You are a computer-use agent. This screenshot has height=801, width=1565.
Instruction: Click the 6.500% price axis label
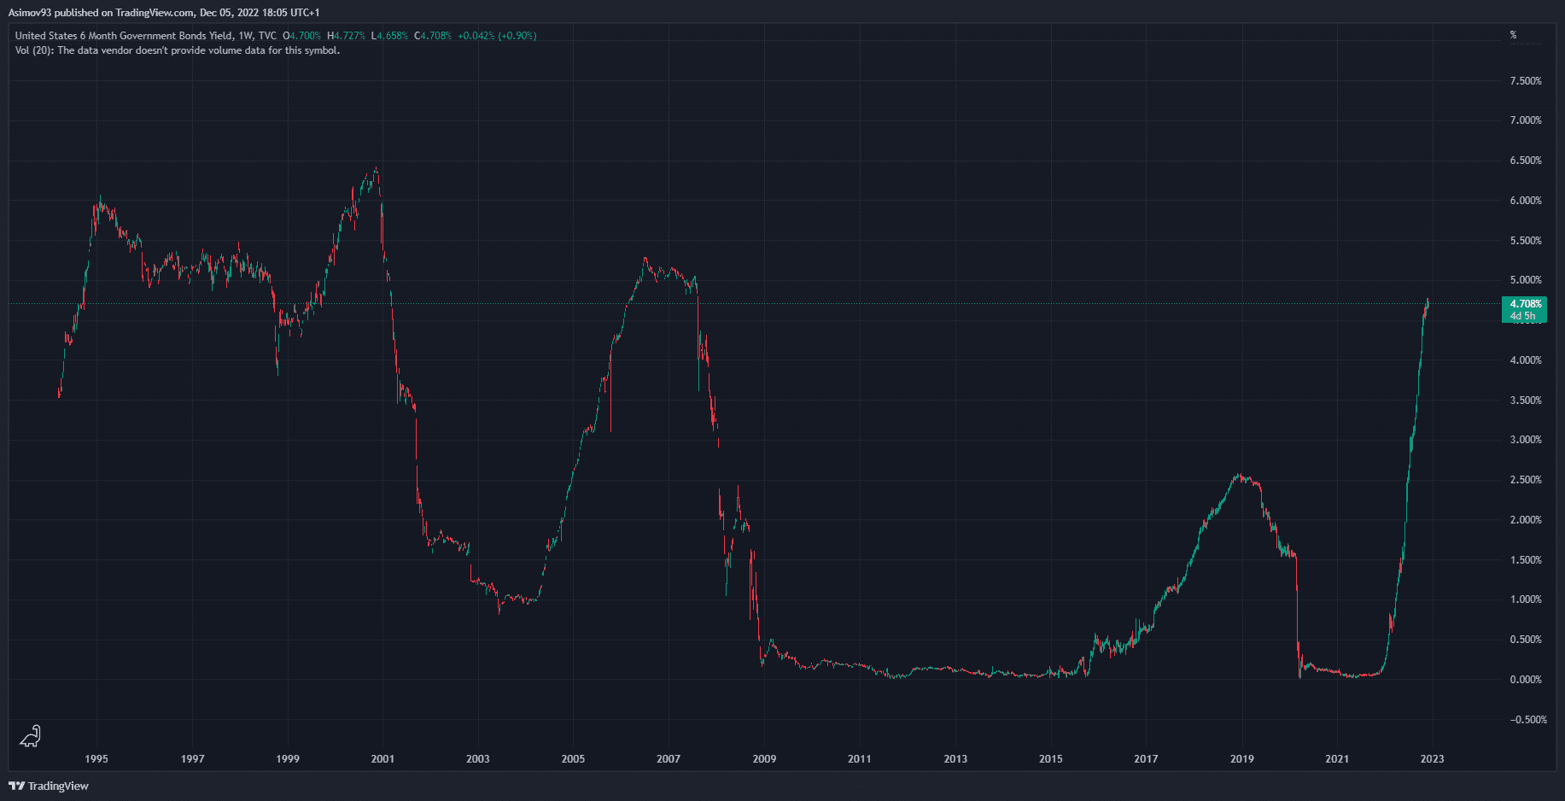[1526, 161]
